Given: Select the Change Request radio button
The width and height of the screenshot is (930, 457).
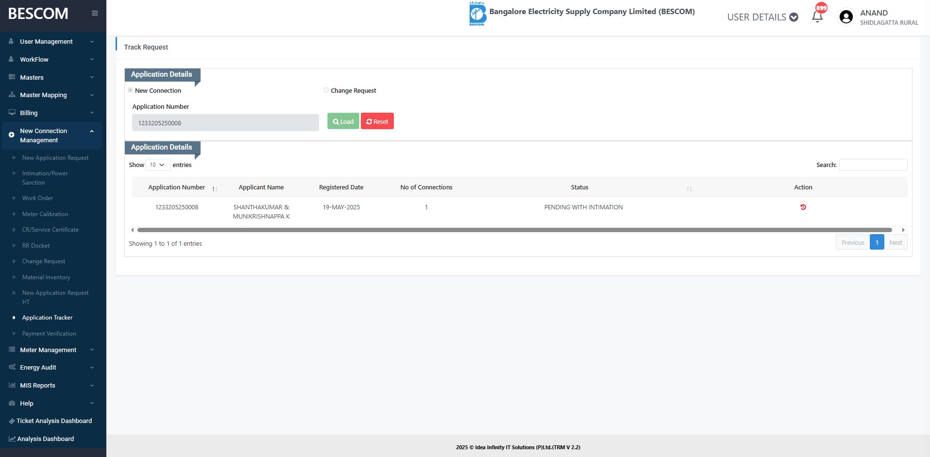Looking at the screenshot, I should 326,90.
